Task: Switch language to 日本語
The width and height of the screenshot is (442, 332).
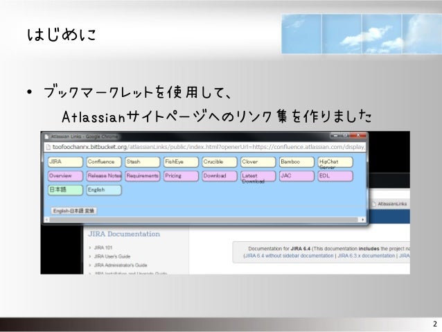Action: click(65, 190)
